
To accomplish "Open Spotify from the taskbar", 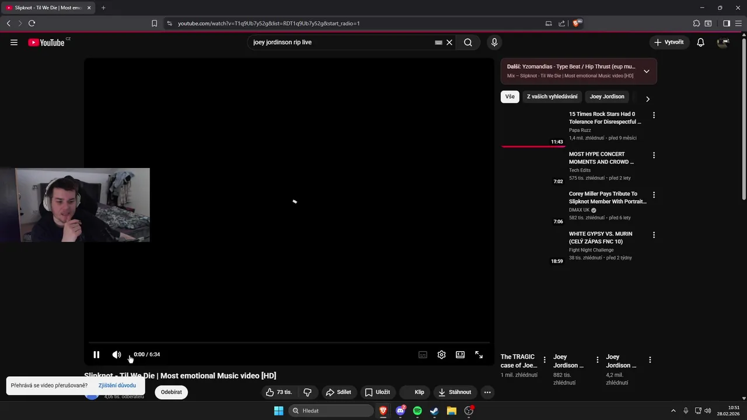I will pyautogui.click(x=417, y=411).
